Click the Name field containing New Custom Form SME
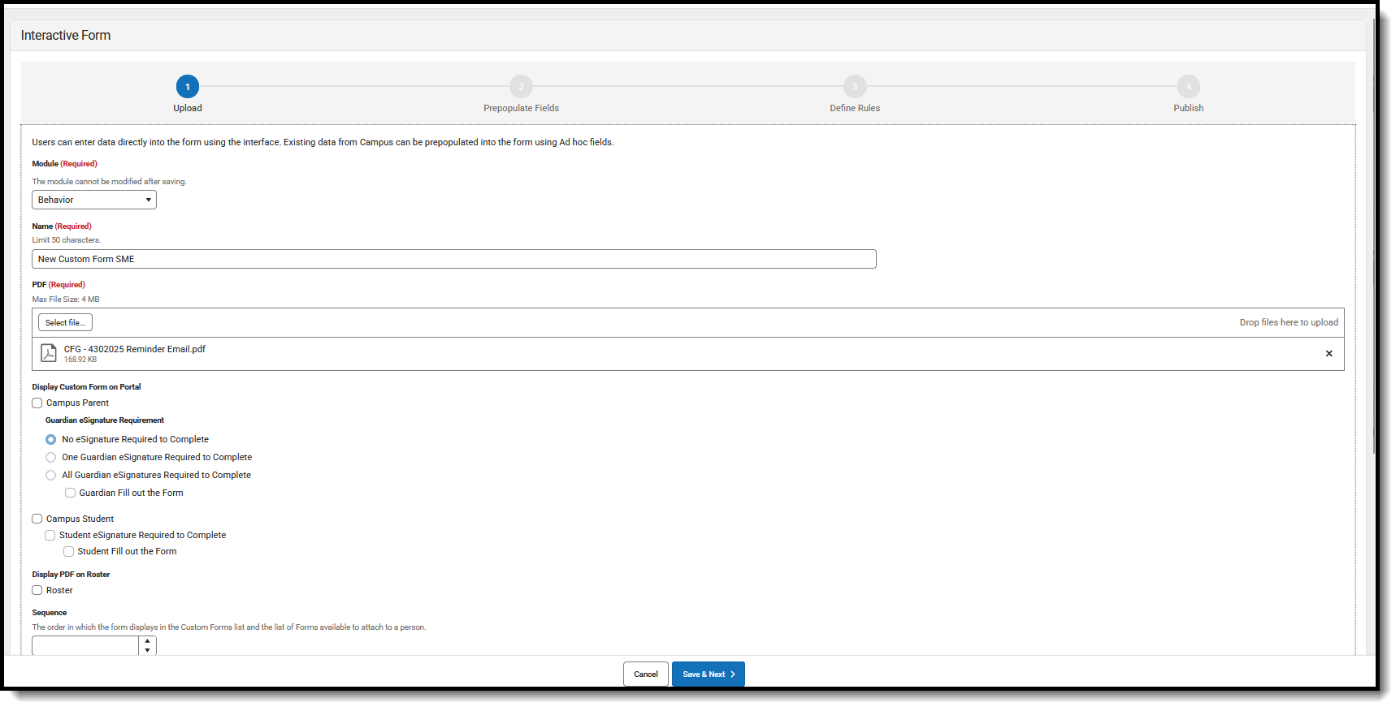 tap(454, 259)
